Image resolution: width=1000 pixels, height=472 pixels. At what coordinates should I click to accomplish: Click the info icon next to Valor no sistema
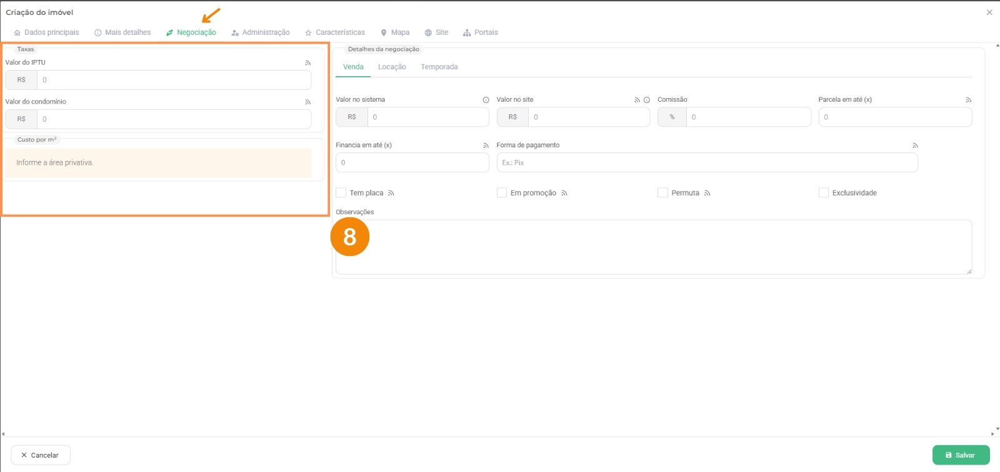point(486,100)
